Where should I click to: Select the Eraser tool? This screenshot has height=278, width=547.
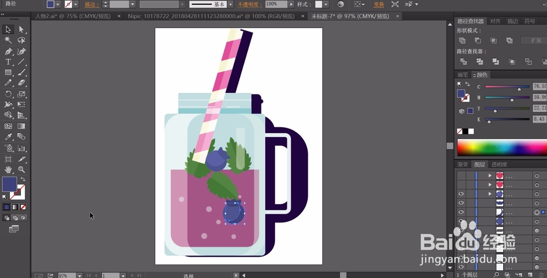pyautogui.click(x=21, y=83)
